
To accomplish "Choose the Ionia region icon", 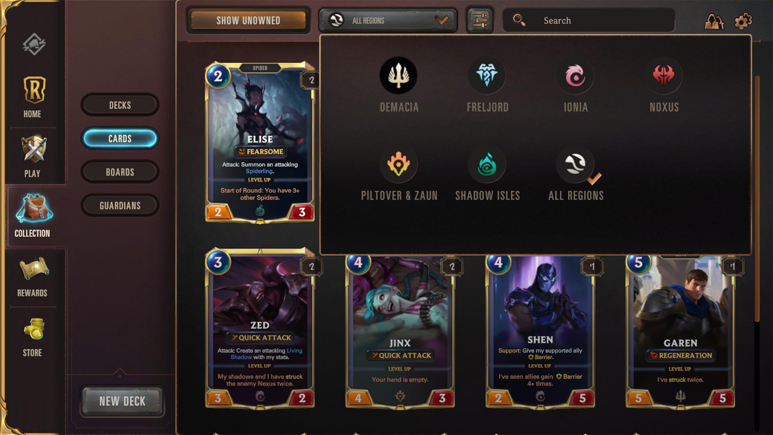I will pos(575,76).
